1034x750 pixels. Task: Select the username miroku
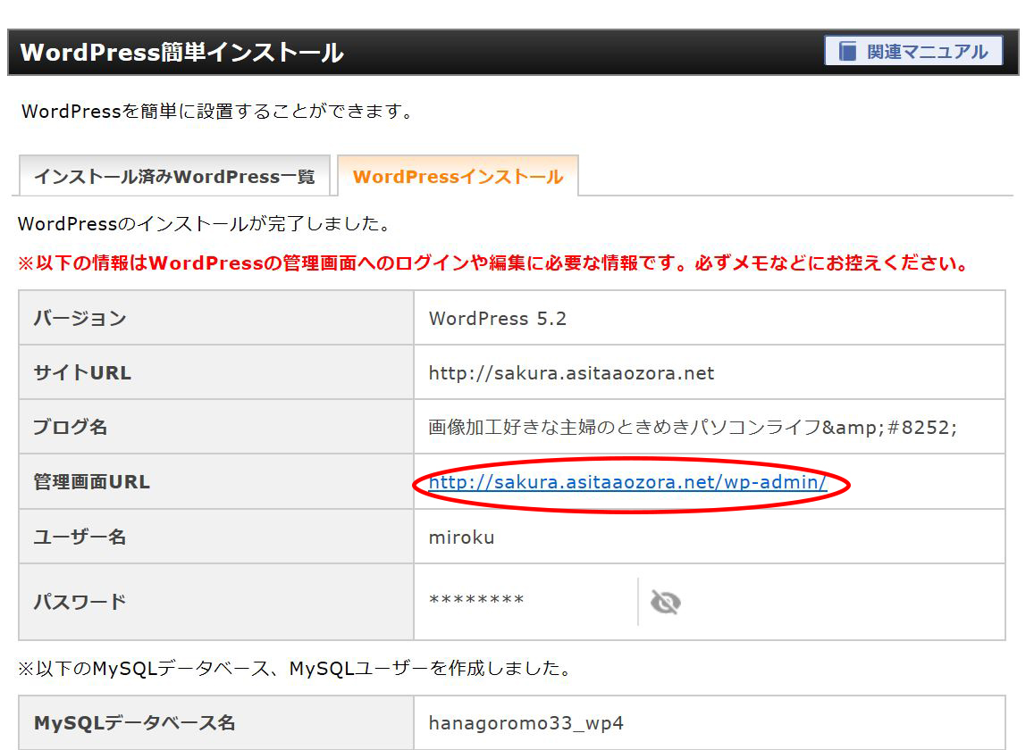[x=462, y=537]
